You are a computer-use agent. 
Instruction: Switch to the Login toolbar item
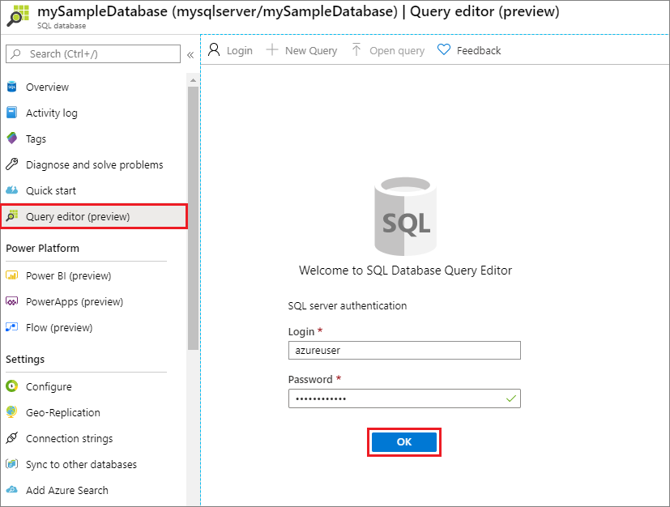tap(231, 49)
